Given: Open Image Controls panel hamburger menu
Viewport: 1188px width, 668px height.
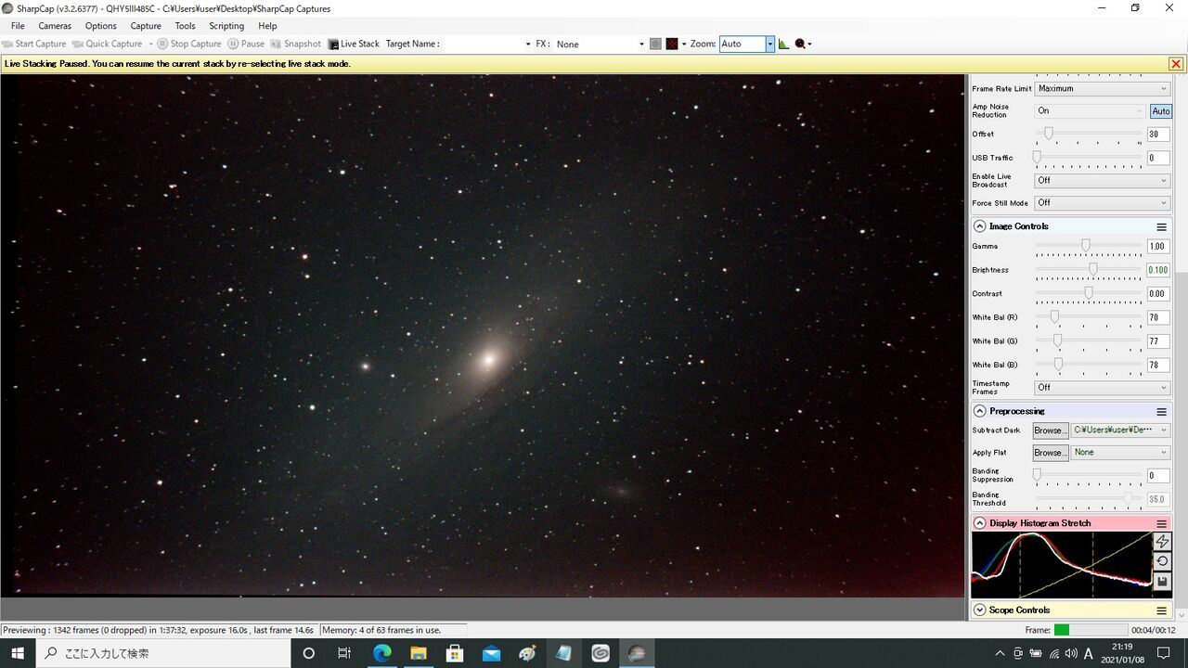Looking at the screenshot, I should pos(1161,226).
